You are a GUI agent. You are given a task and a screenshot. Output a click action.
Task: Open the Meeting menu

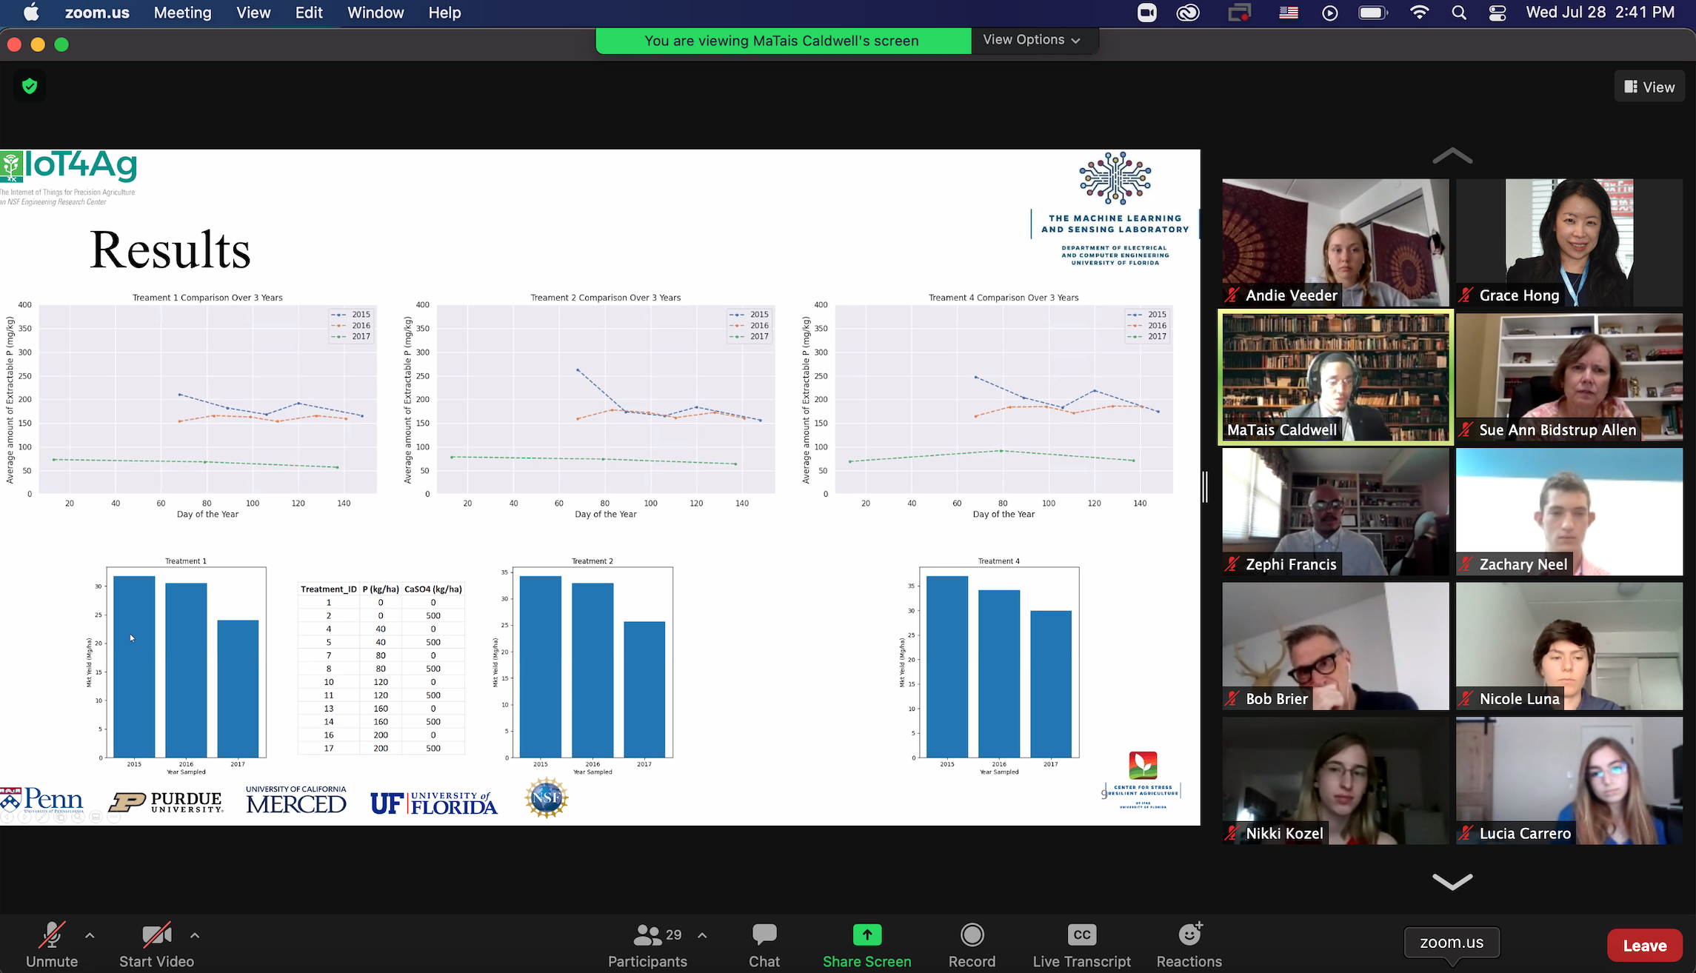[x=183, y=13]
